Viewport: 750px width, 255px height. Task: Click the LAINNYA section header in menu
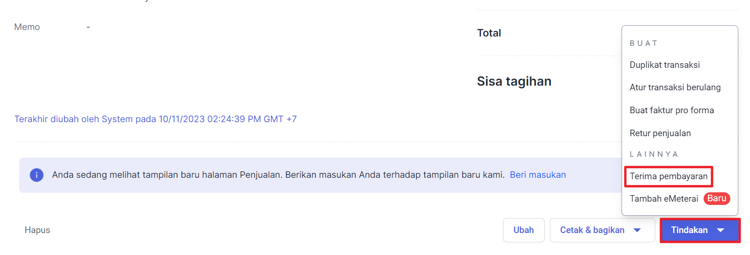[653, 154]
